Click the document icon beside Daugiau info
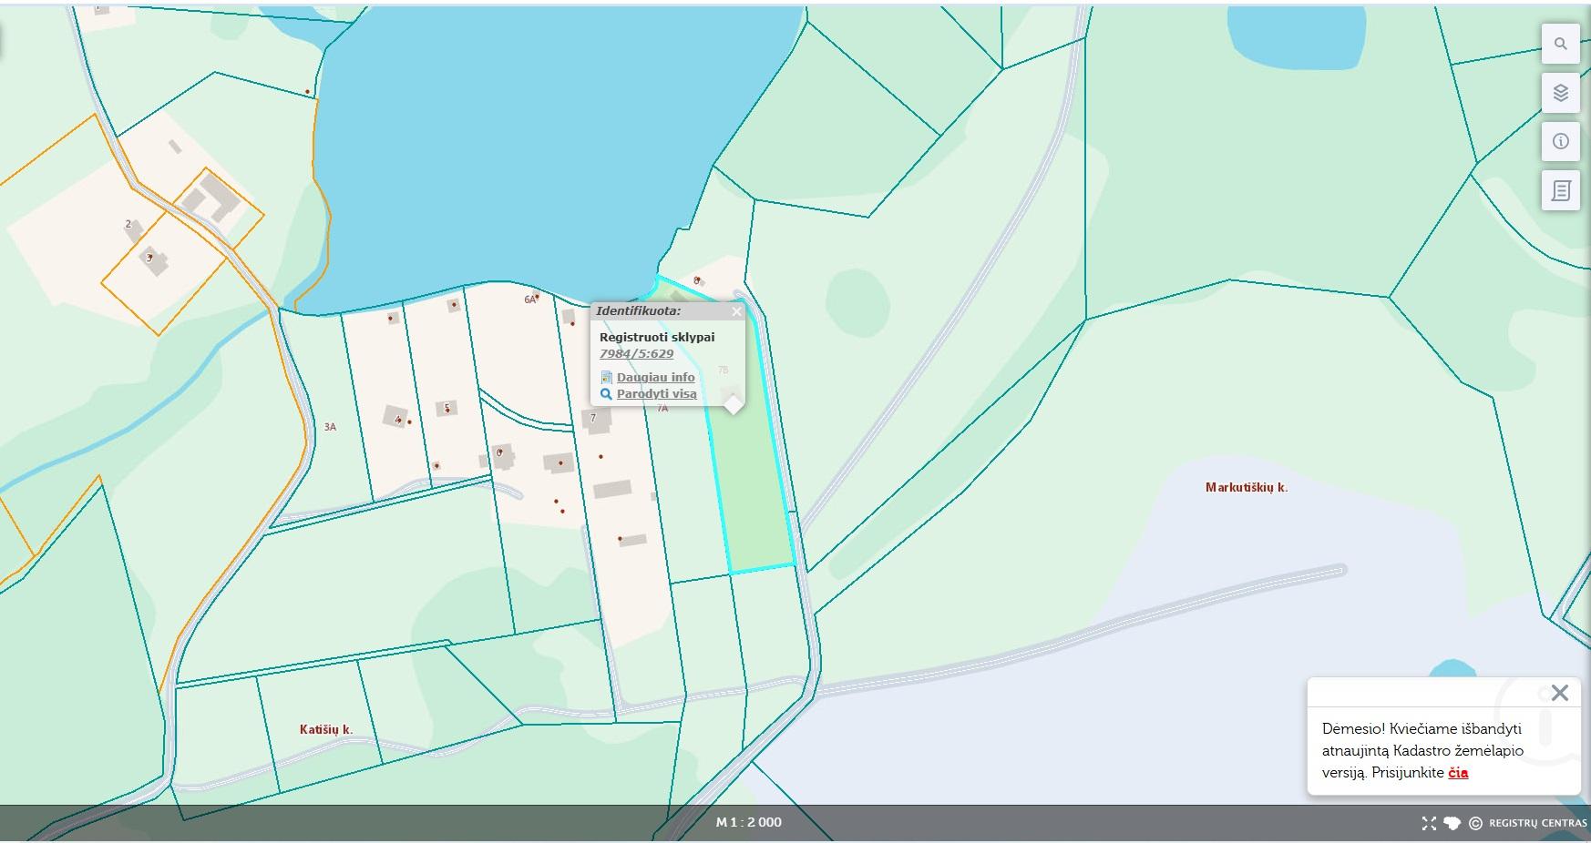The height and width of the screenshot is (843, 1591). [x=606, y=377]
